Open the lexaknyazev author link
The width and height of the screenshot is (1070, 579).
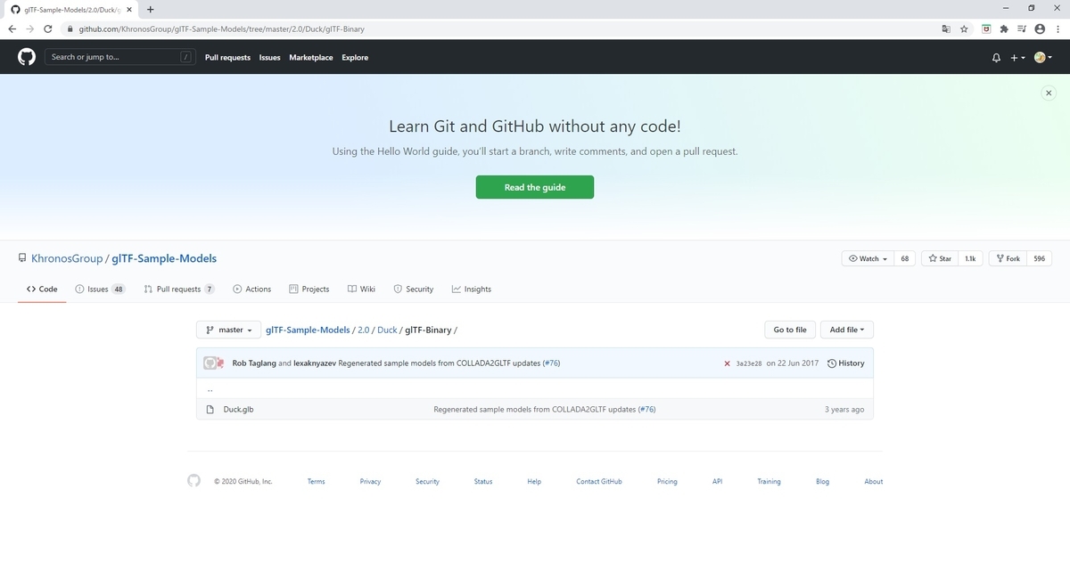pos(315,363)
